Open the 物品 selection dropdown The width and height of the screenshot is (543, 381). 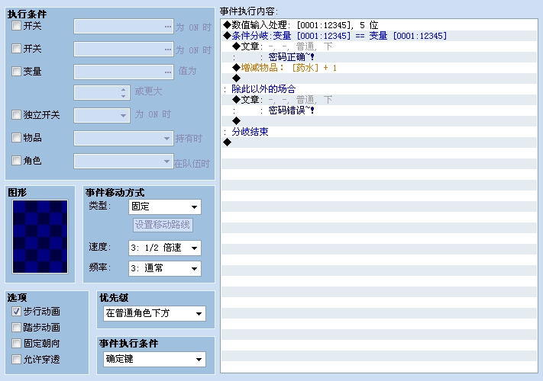click(x=123, y=138)
